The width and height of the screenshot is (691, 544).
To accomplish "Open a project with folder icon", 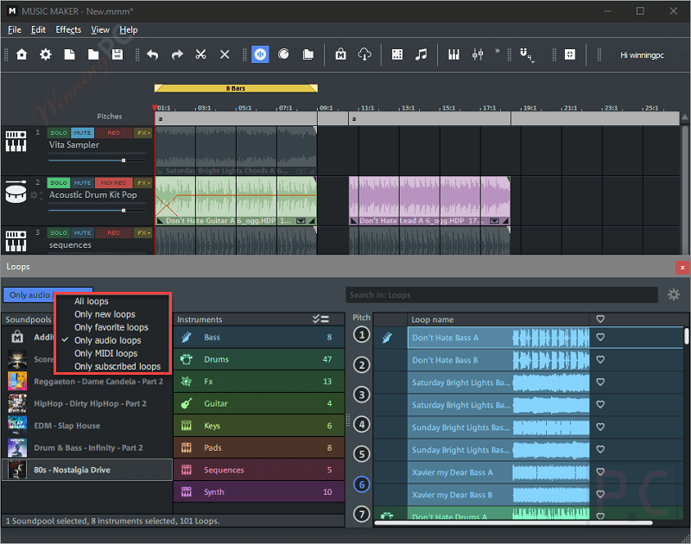I will [93, 54].
